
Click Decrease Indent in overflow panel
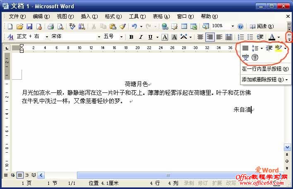coord(269,48)
